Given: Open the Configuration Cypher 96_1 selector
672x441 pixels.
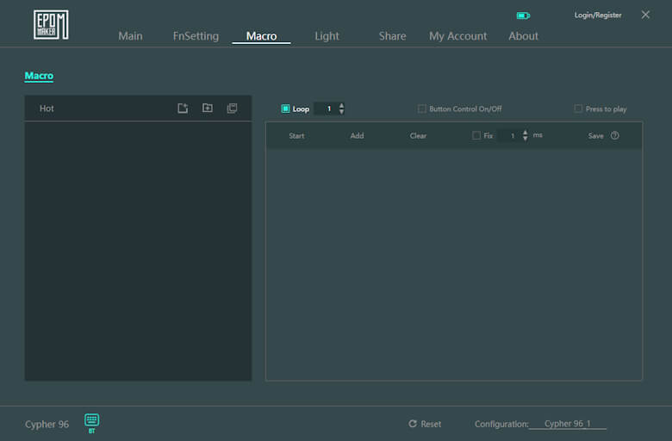Looking at the screenshot, I should click(x=567, y=424).
